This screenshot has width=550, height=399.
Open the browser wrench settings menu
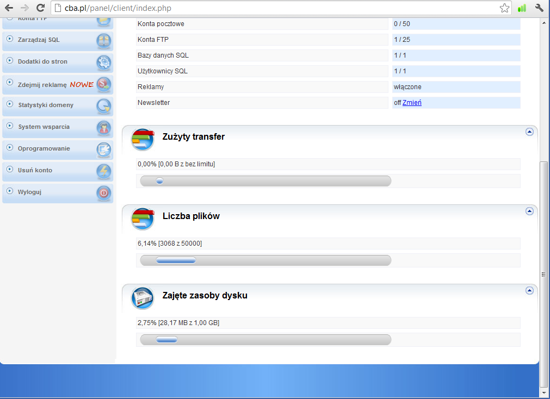[x=539, y=8]
